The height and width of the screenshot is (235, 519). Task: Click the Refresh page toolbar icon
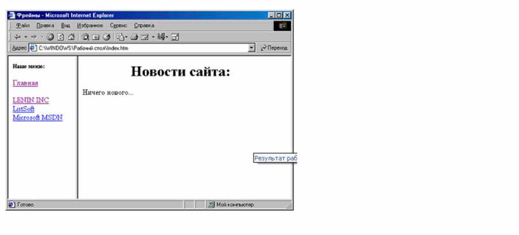pyautogui.click(x=60, y=37)
